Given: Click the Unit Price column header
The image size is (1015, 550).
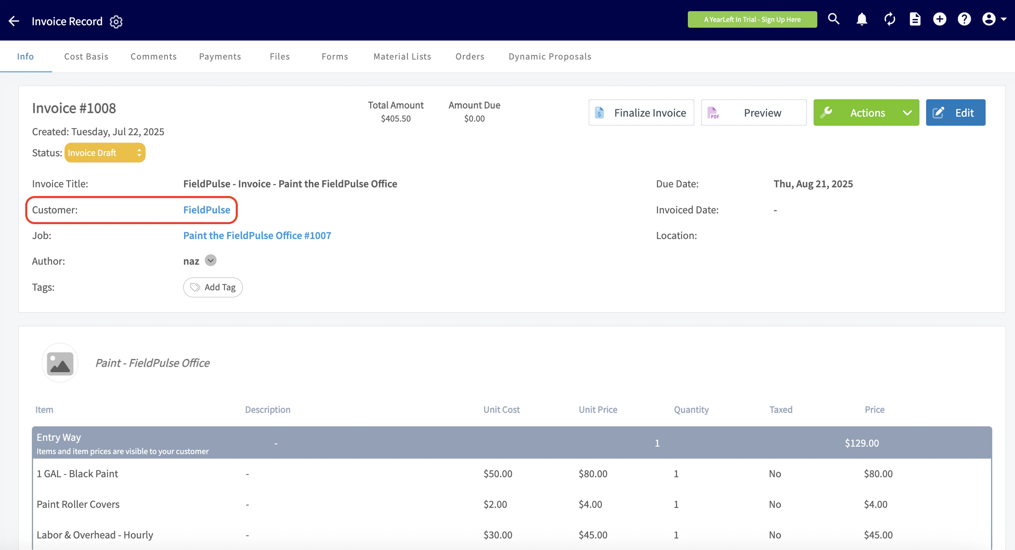Looking at the screenshot, I should click(x=598, y=409).
